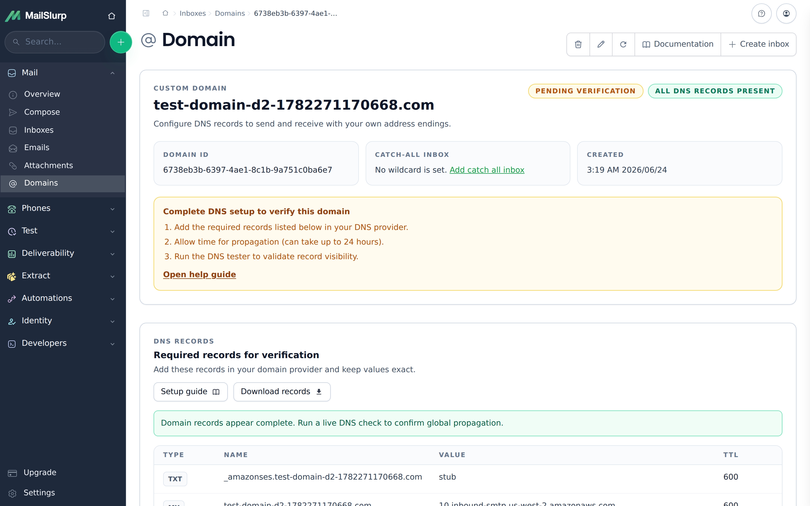Click the breadcrumb domain ID 6738eb3b-6397-4ae1
The image size is (810, 506).
coord(295,13)
